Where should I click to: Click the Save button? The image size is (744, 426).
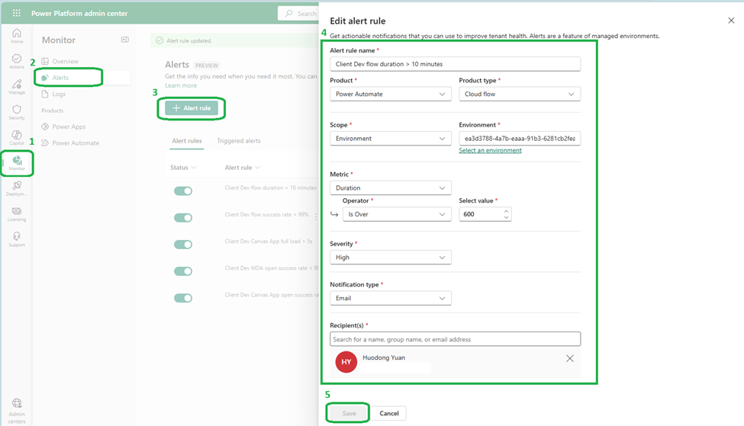pos(349,413)
